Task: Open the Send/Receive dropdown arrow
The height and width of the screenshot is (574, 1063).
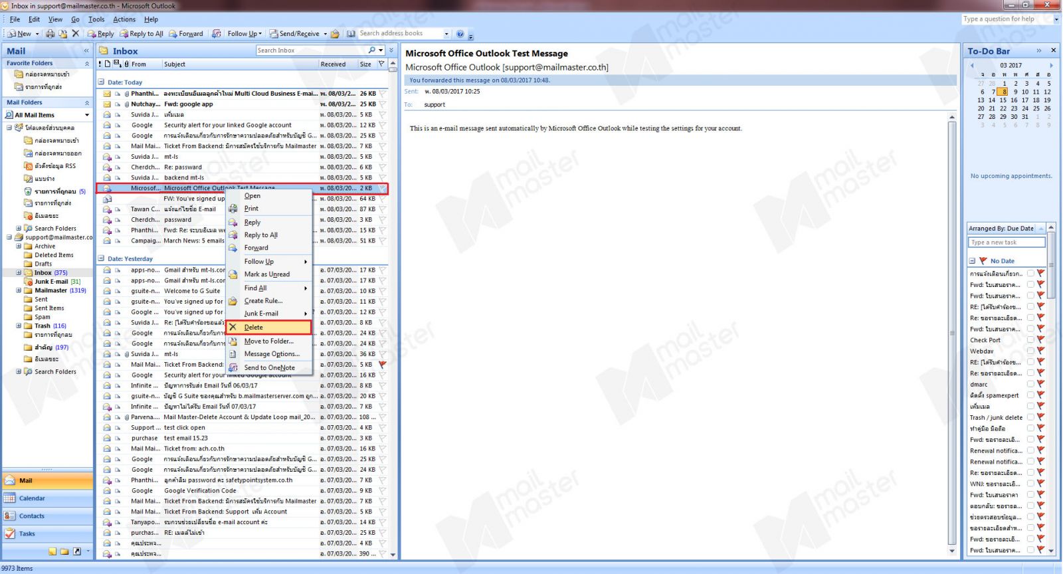Action: coord(325,34)
